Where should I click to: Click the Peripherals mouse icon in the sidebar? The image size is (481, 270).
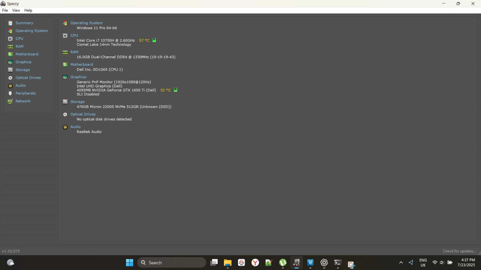pos(10,93)
